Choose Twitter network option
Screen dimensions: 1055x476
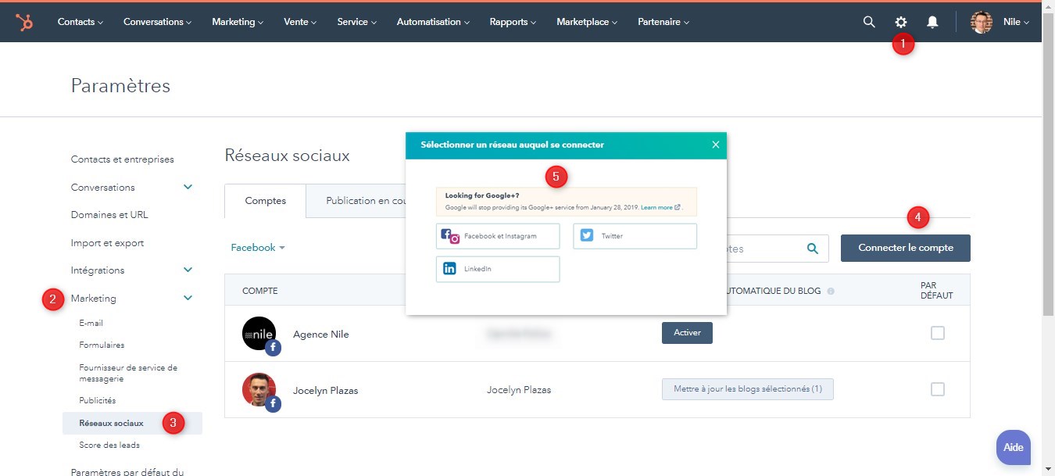635,236
